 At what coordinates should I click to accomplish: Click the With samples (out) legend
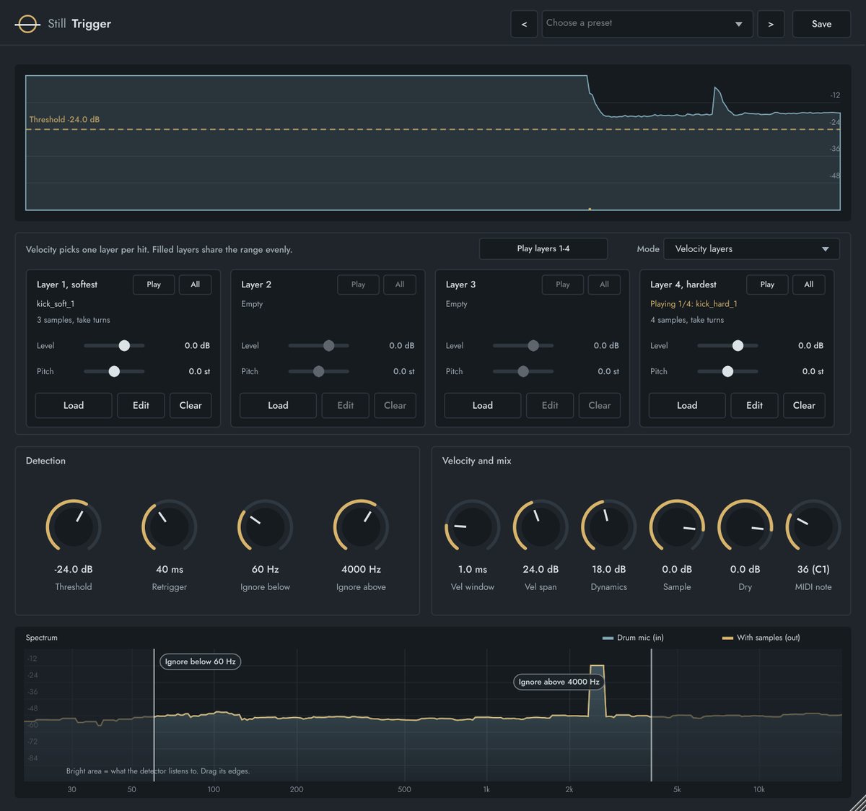pos(761,638)
